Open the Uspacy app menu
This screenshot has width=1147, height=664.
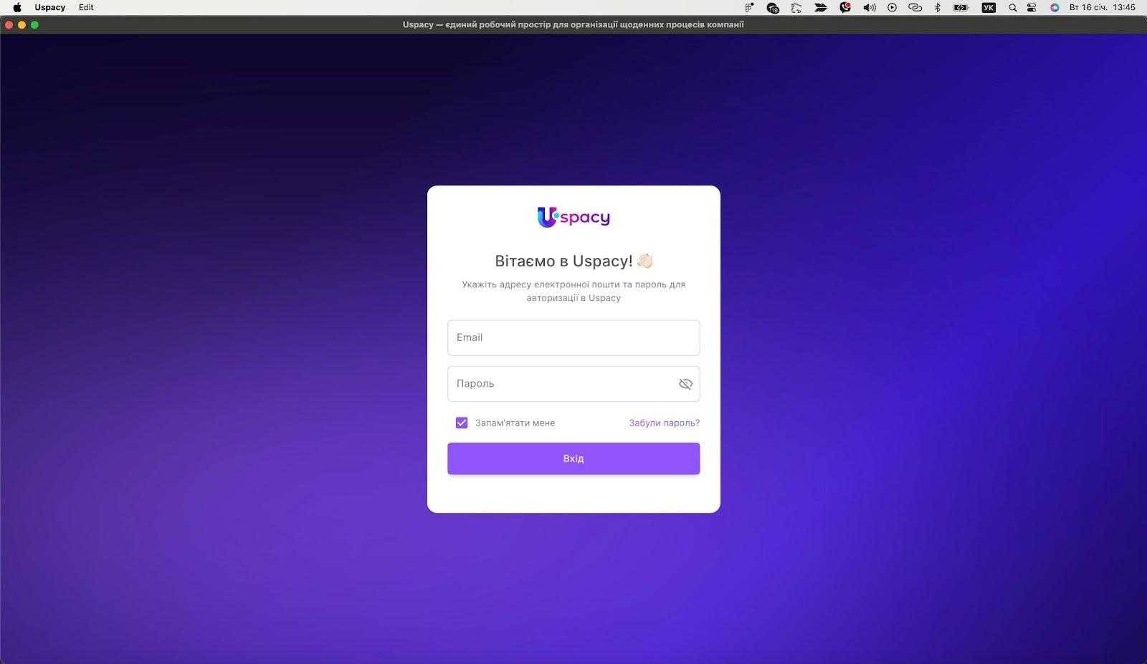coord(50,7)
